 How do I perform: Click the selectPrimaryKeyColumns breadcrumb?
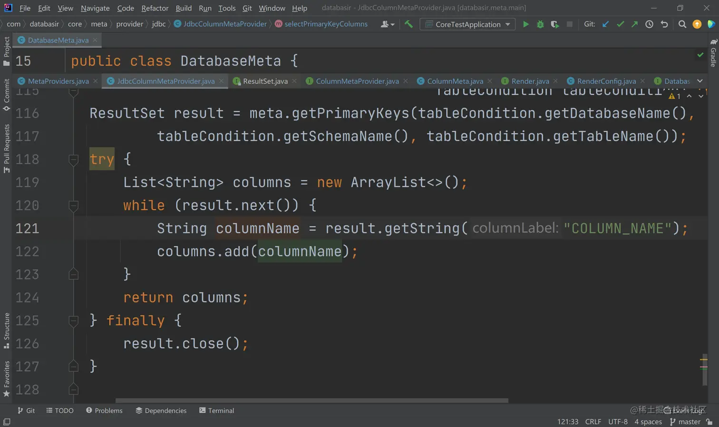coord(321,24)
